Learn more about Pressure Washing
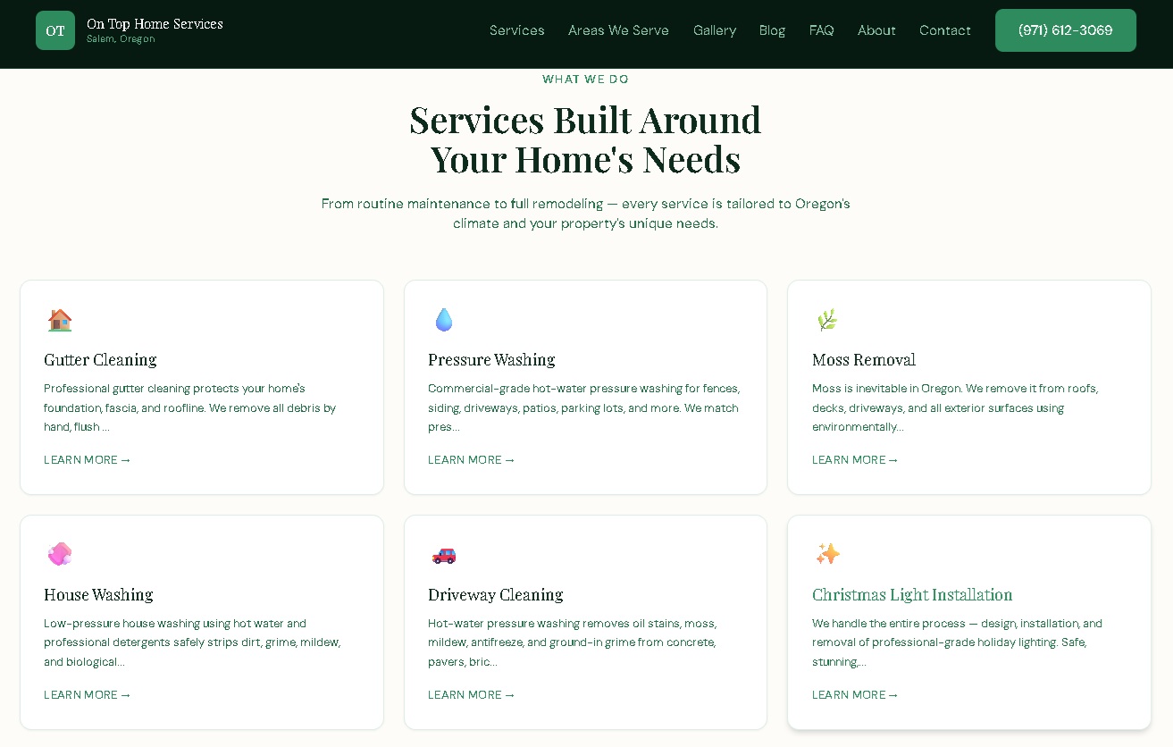 point(471,459)
